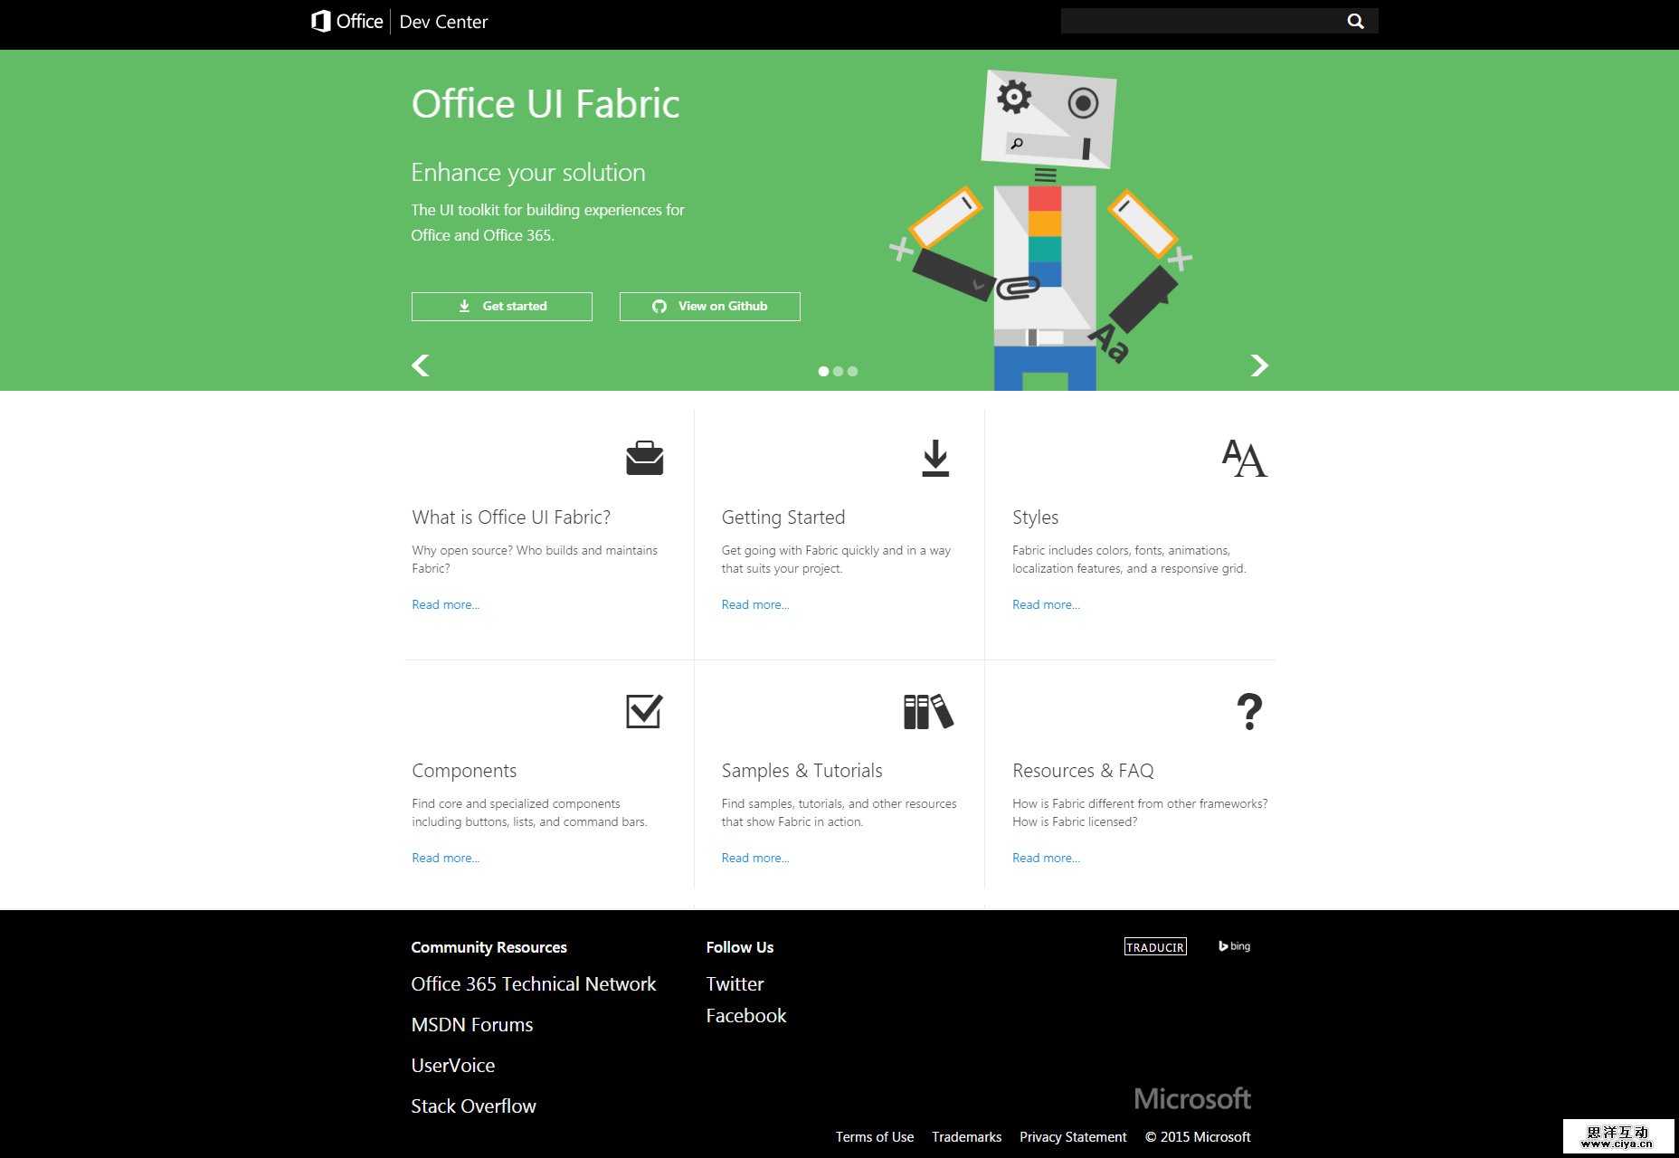Click the checkmark icon above Components
The image size is (1679, 1158).
pyautogui.click(x=643, y=711)
